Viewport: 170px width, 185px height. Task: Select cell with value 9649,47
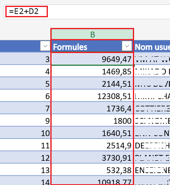click(92, 59)
